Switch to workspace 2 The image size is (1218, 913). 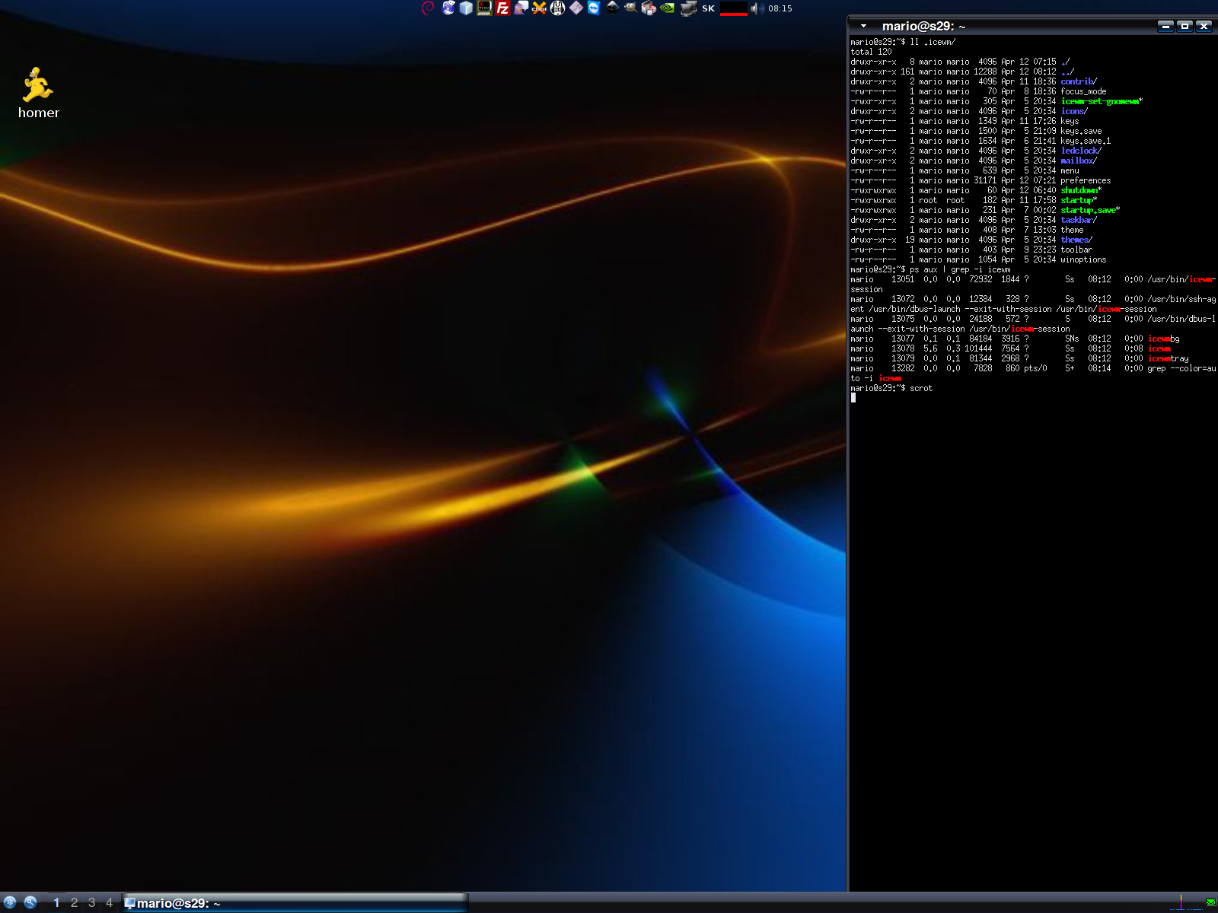click(x=74, y=902)
